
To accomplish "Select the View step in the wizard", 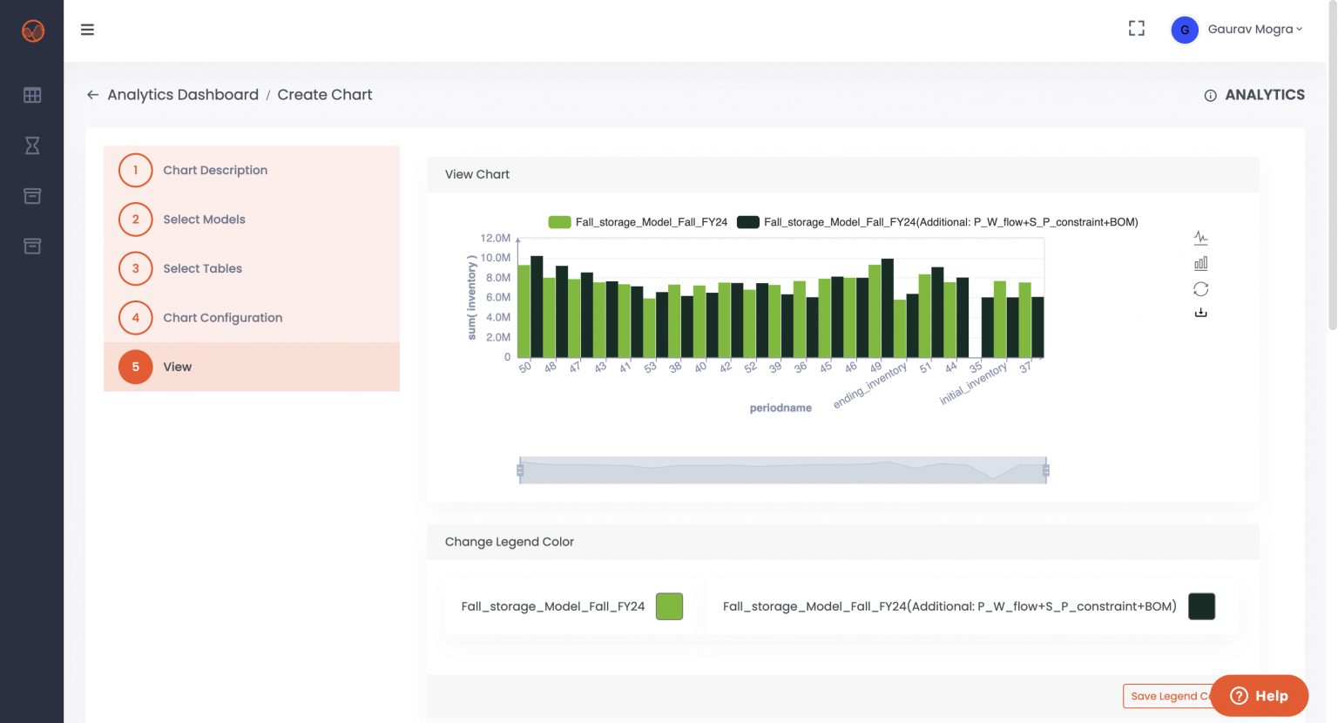I will point(178,367).
